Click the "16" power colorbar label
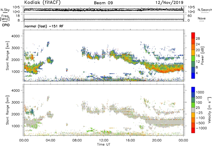Image resolution: width=212 pixels, height=146 pixels. tap(198, 56)
